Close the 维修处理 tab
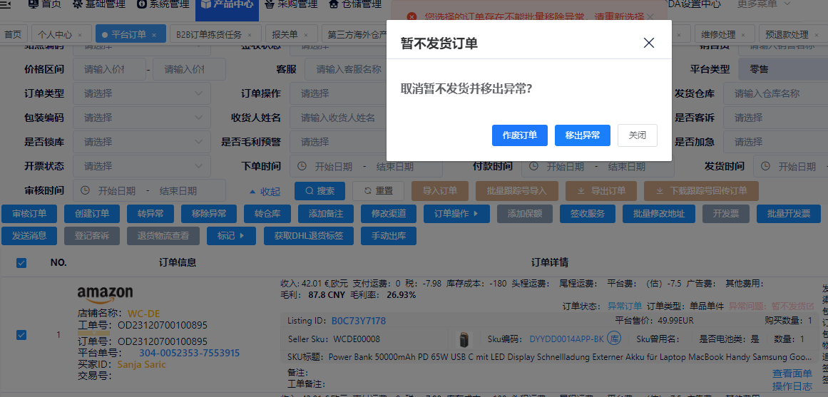Image resolution: width=828 pixels, height=397 pixels. pos(744,35)
